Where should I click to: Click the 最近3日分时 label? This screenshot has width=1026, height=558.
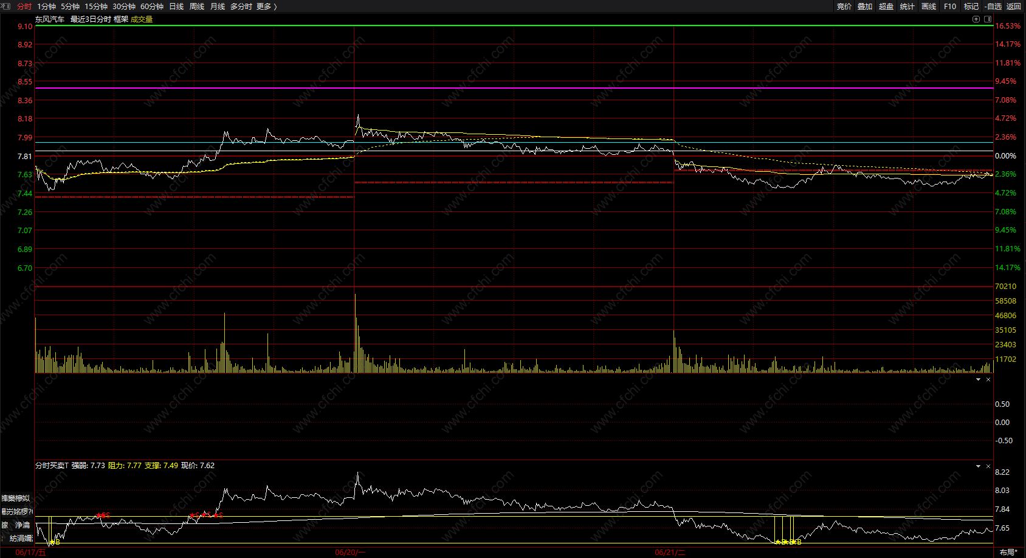91,19
